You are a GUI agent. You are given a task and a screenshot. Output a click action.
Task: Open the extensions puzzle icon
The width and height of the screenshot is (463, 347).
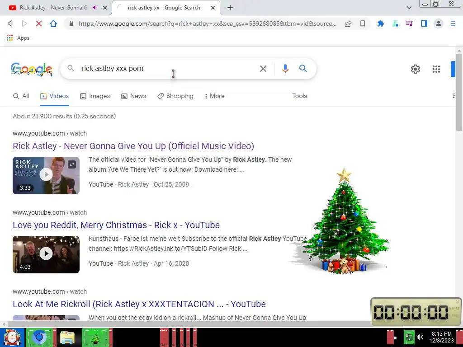[x=381, y=23]
